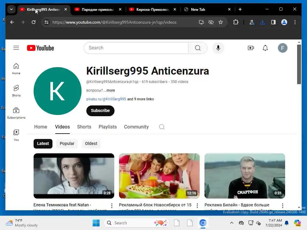Screen dimensions: 307x230
Task: Open the weather widget on taskbar
Action: coord(22,223)
